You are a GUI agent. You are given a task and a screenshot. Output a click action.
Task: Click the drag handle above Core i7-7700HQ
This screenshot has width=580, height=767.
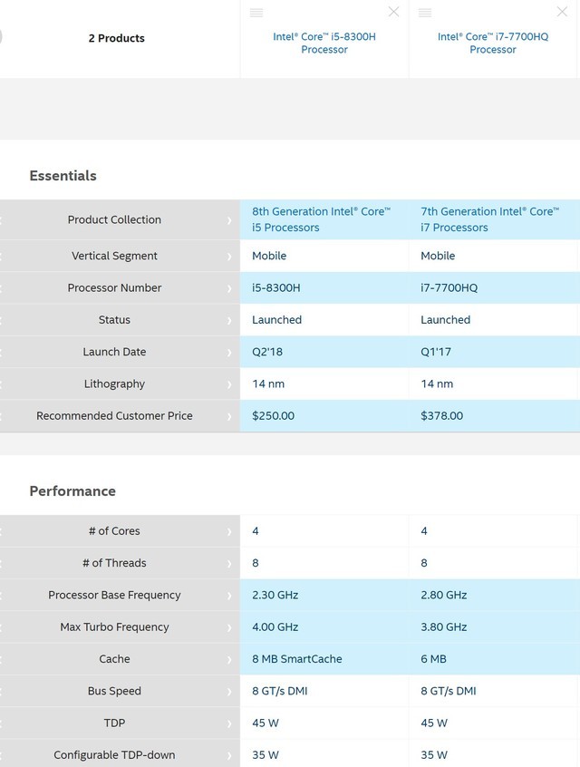coord(425,12)
